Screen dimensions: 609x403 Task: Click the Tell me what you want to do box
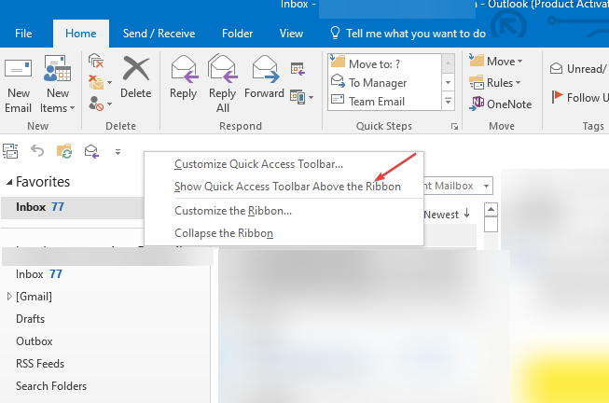click(x=408, y=34)
